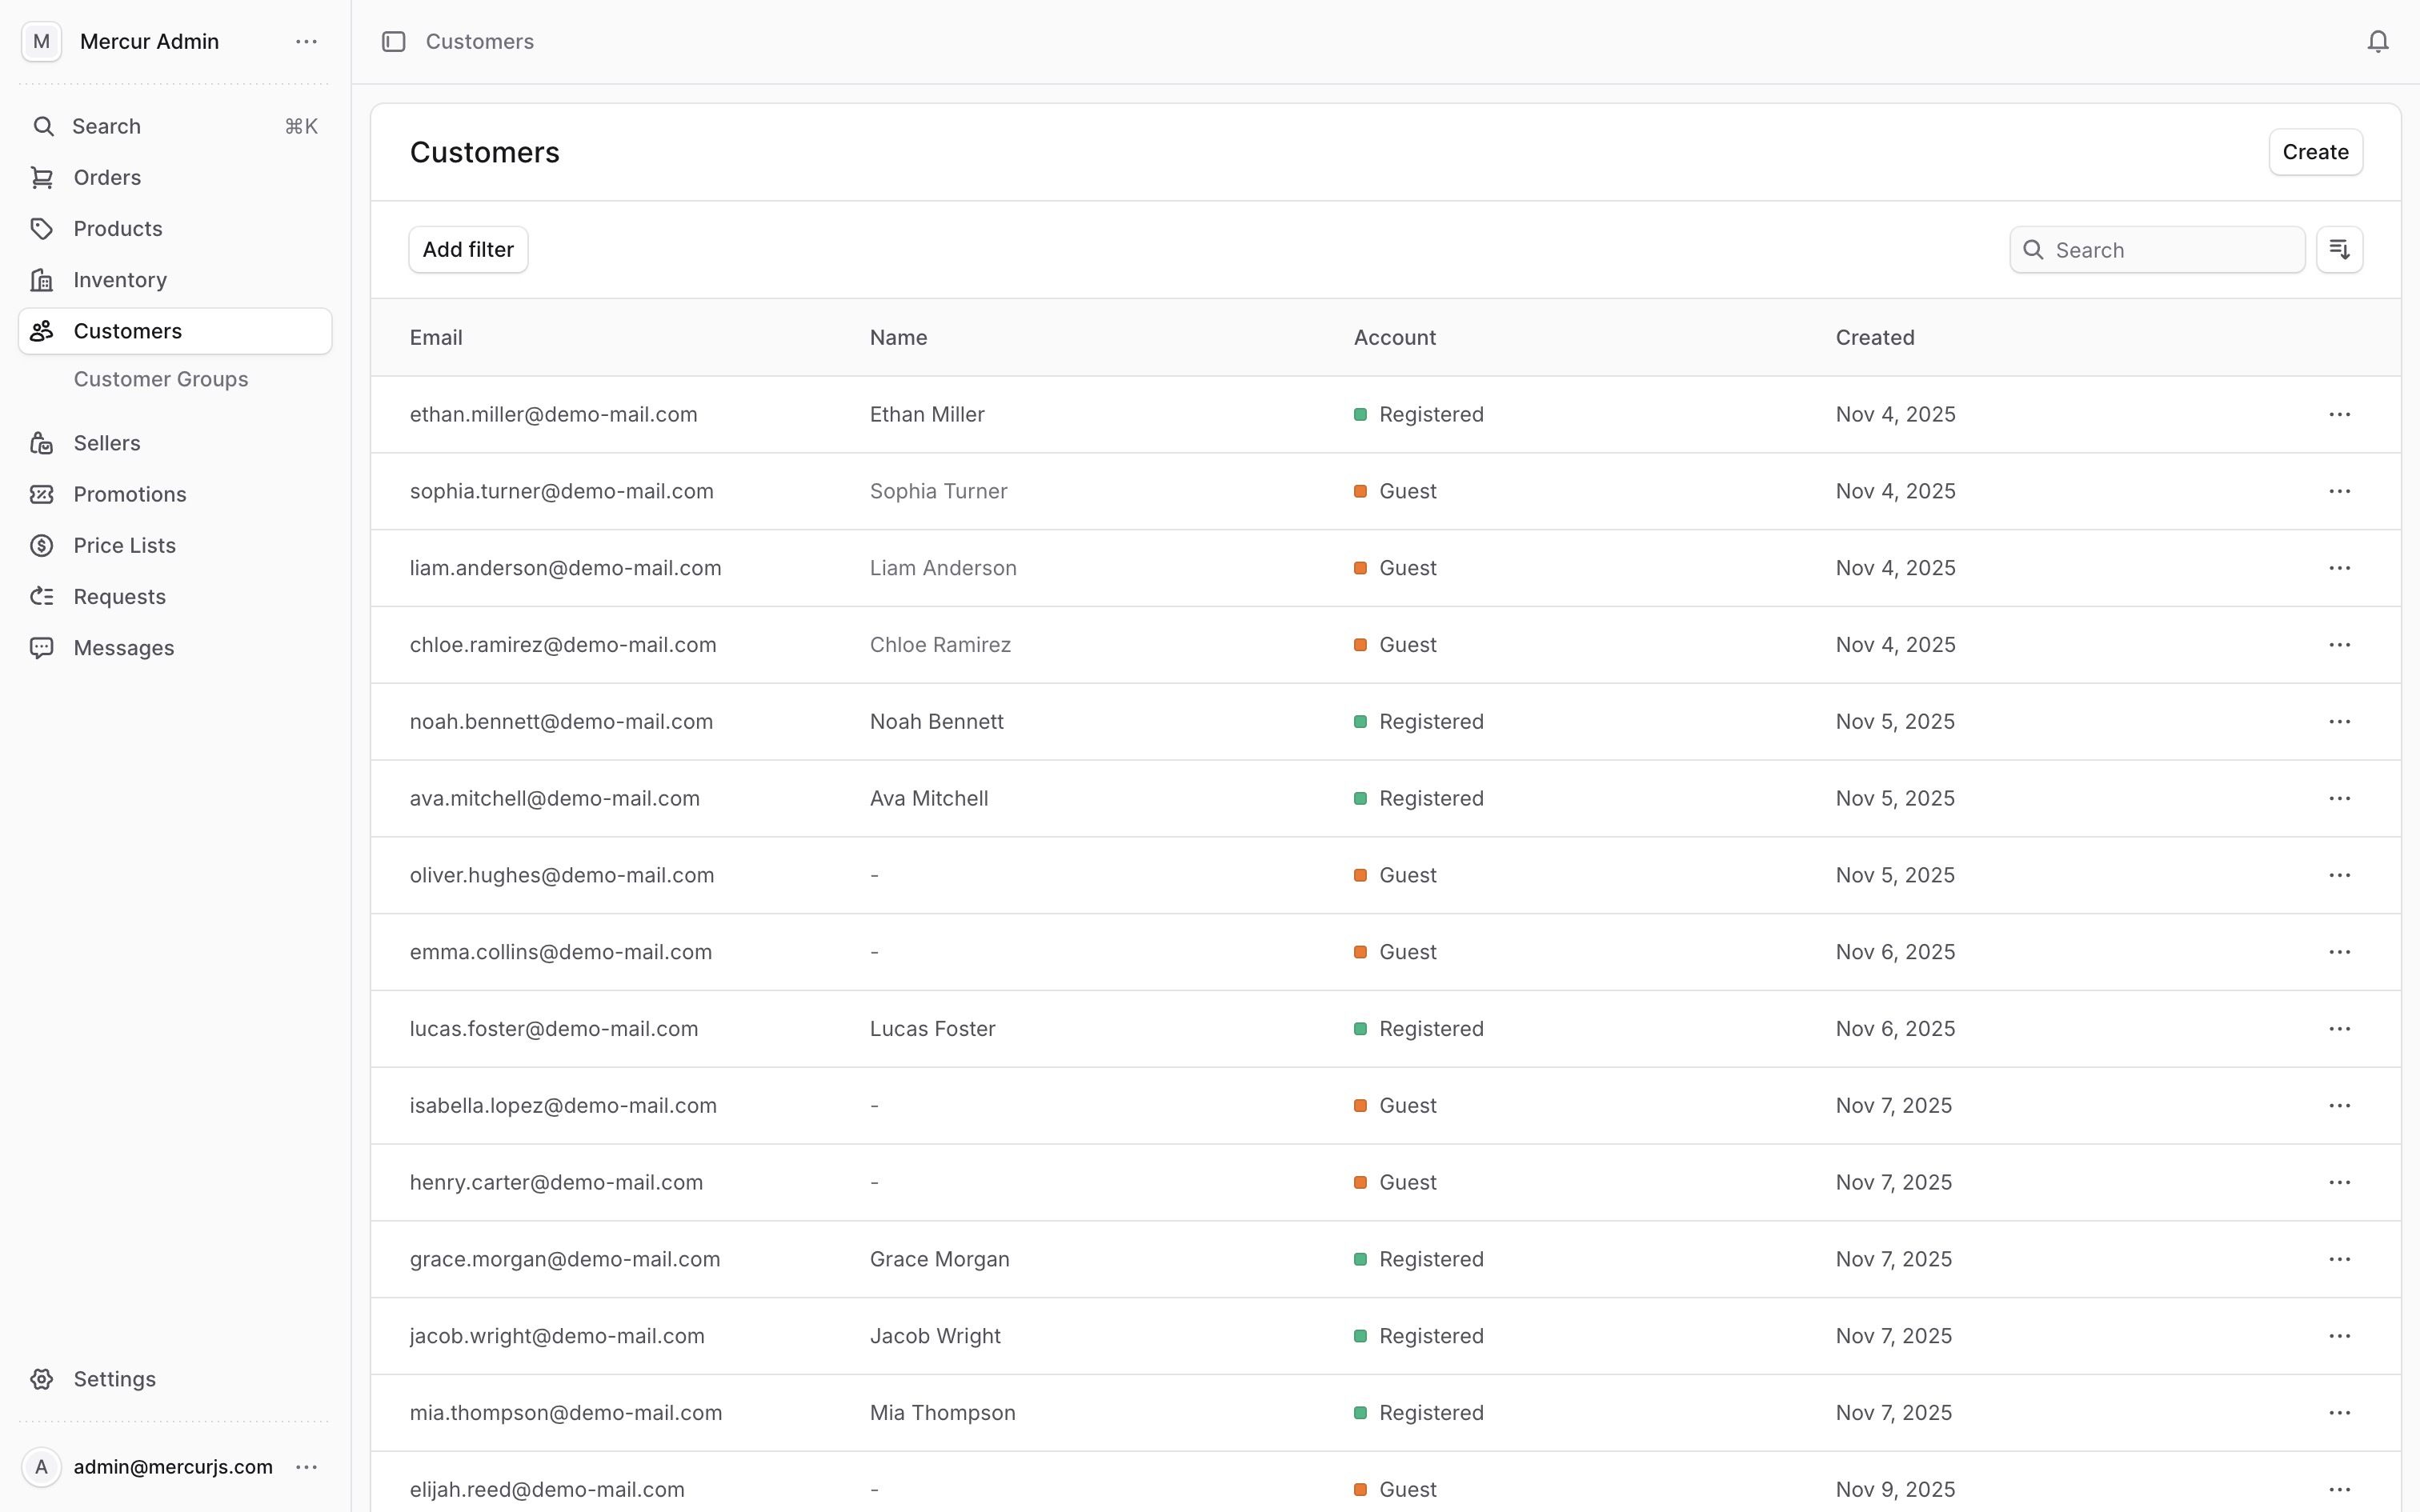The width and height of the screenshot is (2420, 1512).
Task: Focus the customers table Search field
Action: pyautogui.click(x=2170, y=250)
